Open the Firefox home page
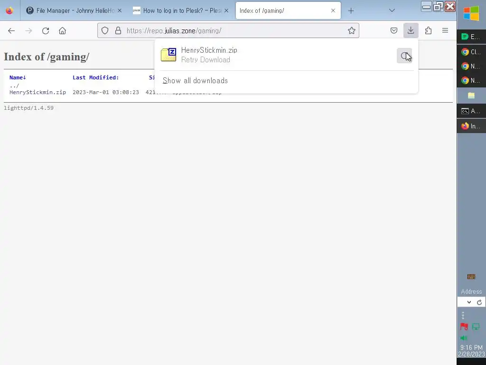This screenshot has width=486, height=365. pos(62,31)
